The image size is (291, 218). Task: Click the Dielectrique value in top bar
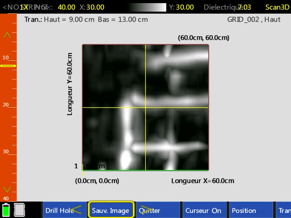[244, 7]
